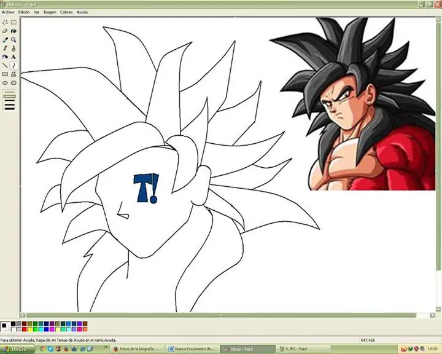Pick the thickest line width option
Screen dimensions: 442x354
9,108
